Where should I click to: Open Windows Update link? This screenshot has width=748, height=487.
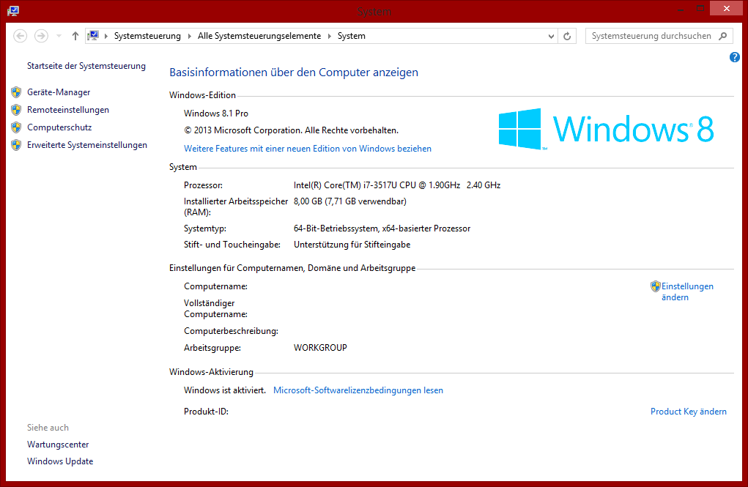[x=60, y=461]
